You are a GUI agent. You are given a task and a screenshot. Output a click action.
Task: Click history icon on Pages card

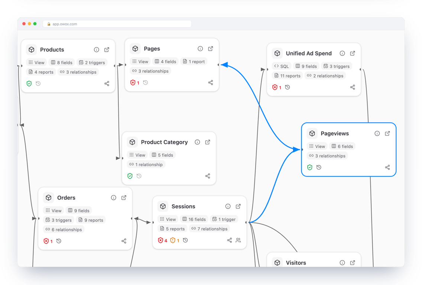coord(146,82)
